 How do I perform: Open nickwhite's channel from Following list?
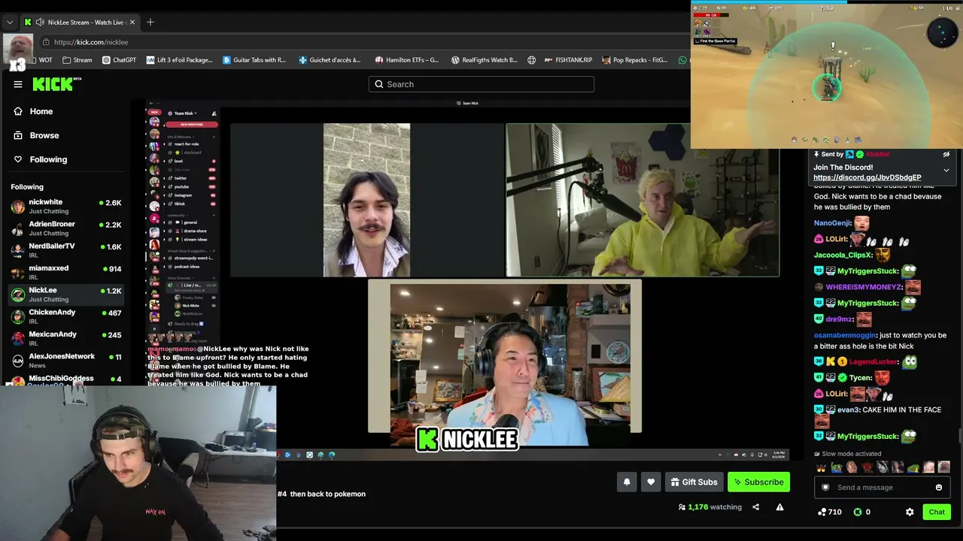[66, 207]
